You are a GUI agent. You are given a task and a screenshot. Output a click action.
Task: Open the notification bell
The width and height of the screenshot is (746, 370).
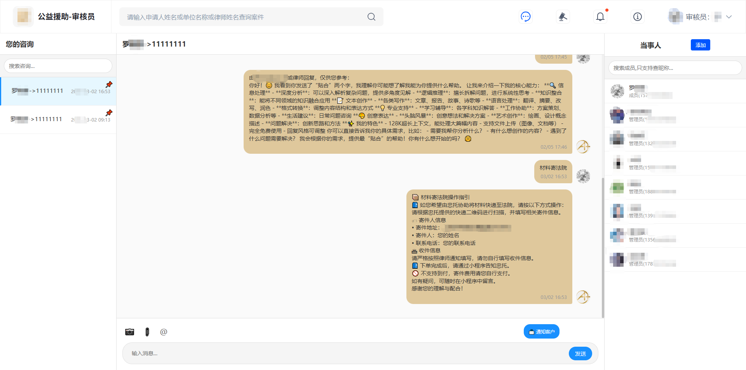(x=600, y=17)
